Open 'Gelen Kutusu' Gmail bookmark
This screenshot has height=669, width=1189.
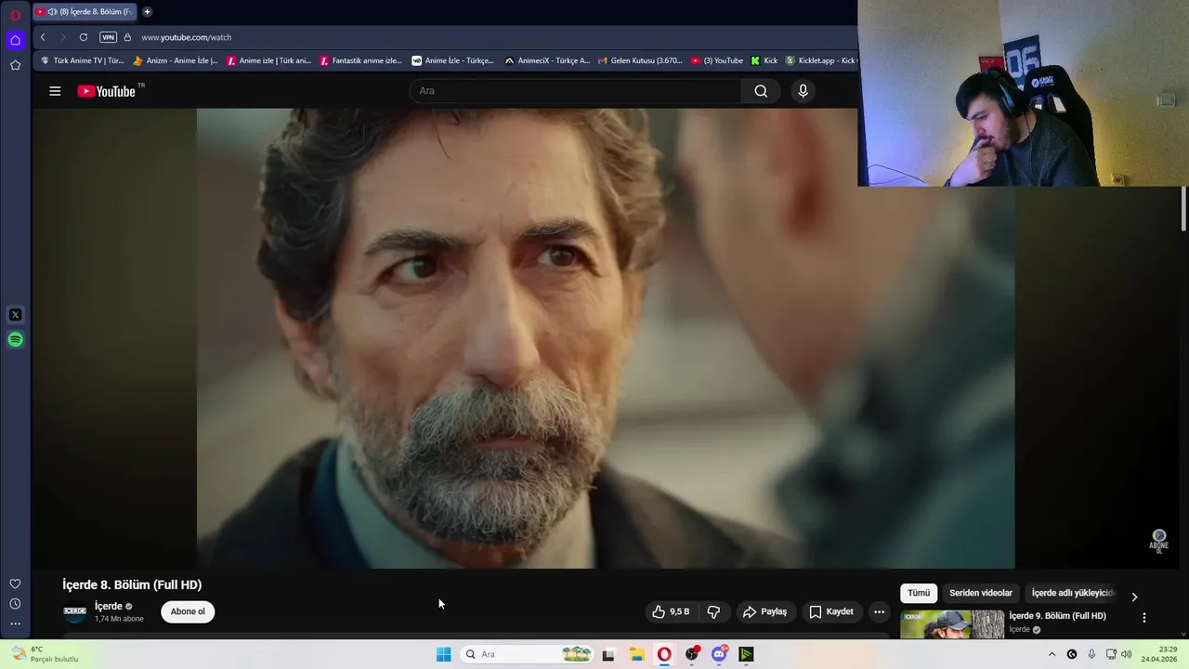pos(640,60)
